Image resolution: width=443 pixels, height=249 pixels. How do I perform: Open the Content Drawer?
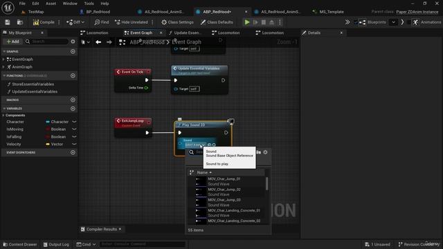pyautogui.click(x=20, y=244)
